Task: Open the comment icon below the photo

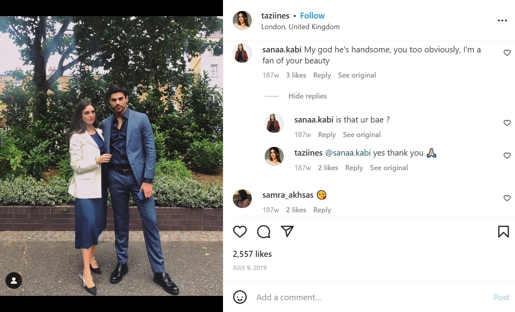Action: coord(263,232)
